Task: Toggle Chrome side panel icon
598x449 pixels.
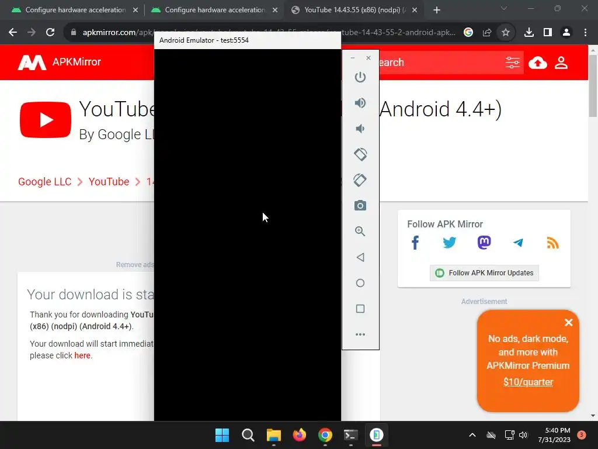Action: click(x=548, y=33)
